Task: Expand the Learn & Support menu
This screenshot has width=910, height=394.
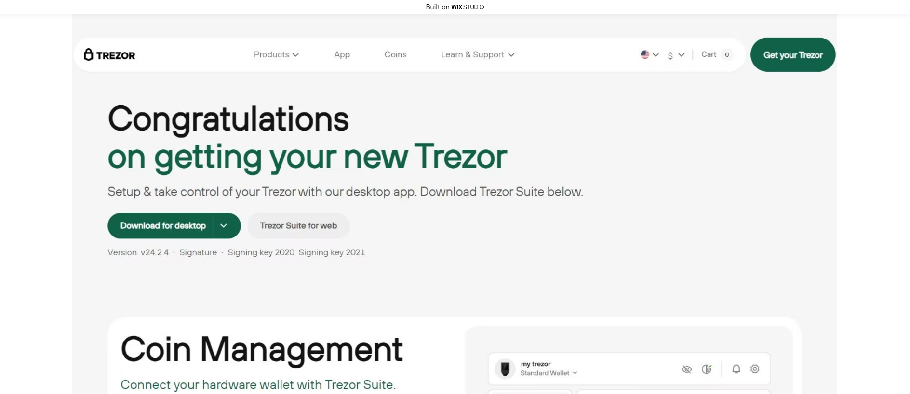Action: coord(478,55)
